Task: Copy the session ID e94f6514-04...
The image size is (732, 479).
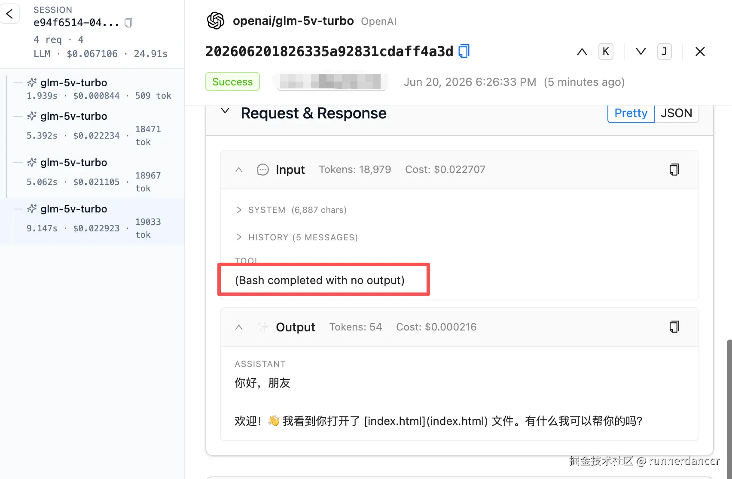Action: [x=128, y=23]
